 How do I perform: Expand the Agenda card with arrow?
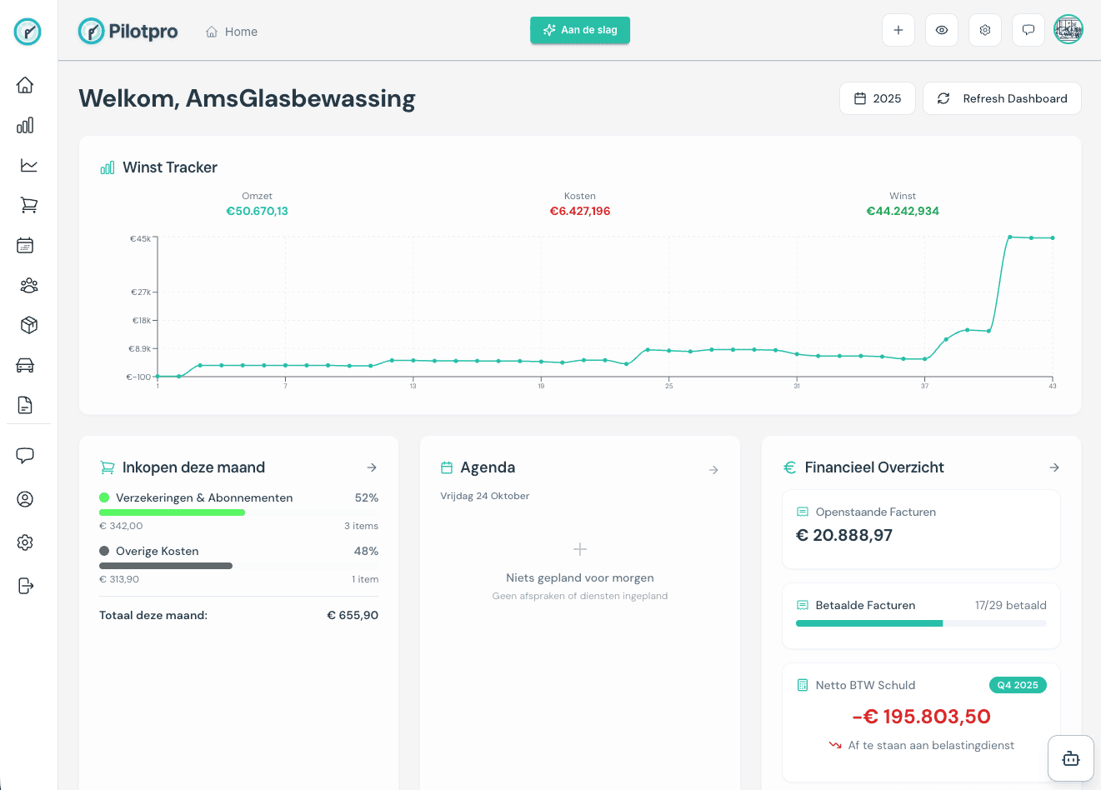tap(713, 470)
